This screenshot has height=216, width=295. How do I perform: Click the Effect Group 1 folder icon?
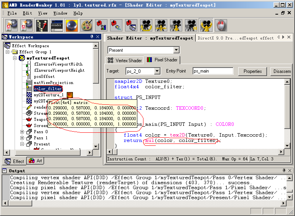(15, 52)
